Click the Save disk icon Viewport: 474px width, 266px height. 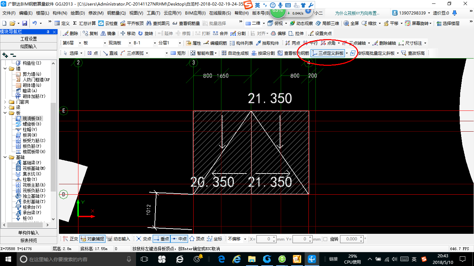click(x=25, y=23)
